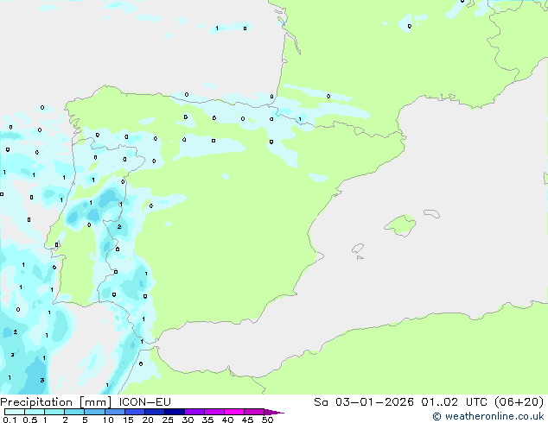Pick the 25–30 mm navy legend box

point(174,412)
